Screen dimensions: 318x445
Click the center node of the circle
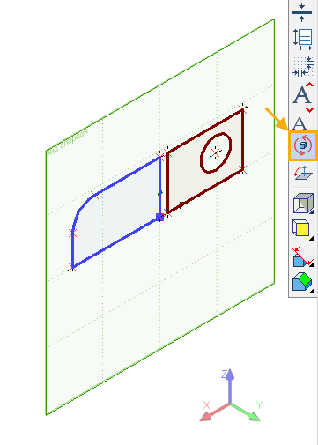point(216,152)
